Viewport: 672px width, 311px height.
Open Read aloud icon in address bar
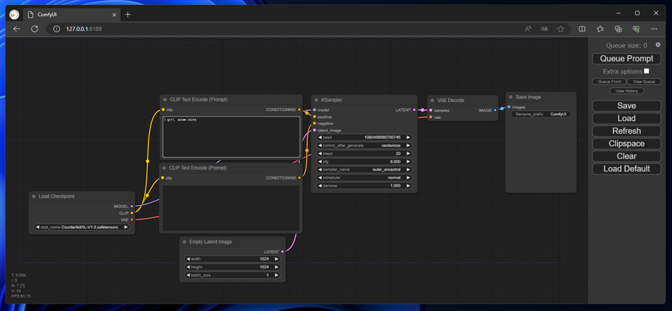[x=528, y=29]
